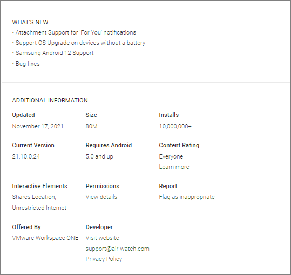The image size is (291, 275).
Task: Click the 5.0 and up requirement text
Action: point(99,156)
